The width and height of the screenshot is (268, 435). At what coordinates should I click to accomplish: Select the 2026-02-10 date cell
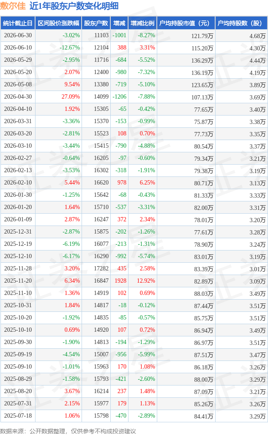(x=18, y=182)
